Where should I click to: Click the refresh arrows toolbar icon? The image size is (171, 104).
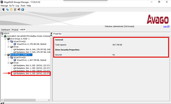click(7, 10)
